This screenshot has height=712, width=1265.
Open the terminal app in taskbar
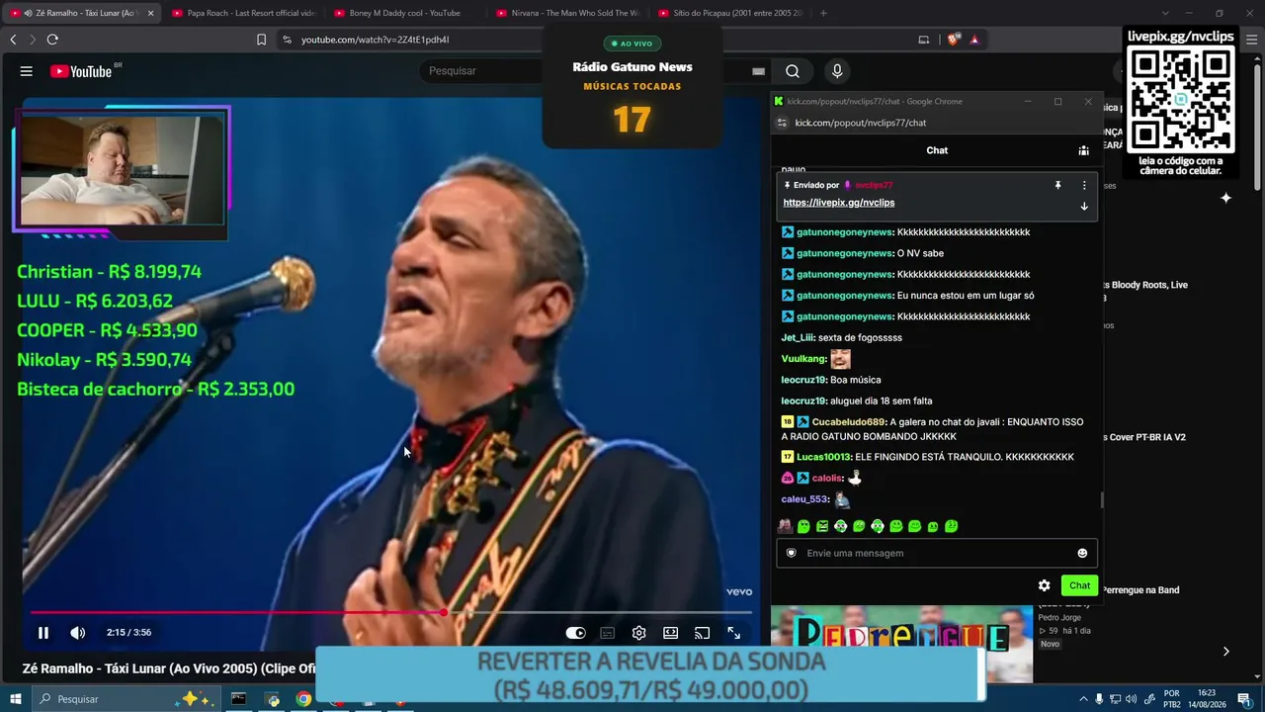click(238, 699)
